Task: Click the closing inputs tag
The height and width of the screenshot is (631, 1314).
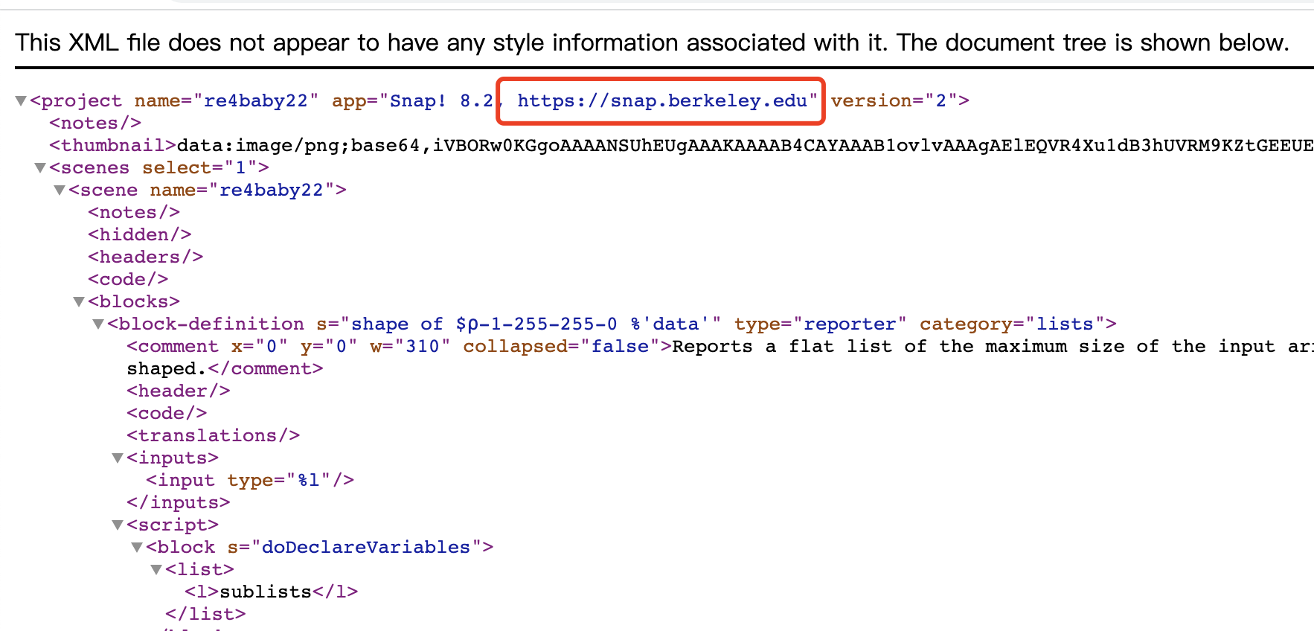Action: point(178,503)
